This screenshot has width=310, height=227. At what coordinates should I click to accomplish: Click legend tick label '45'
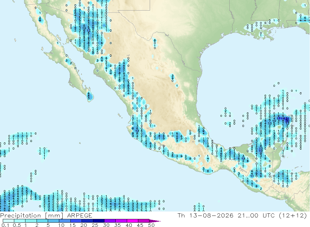[x=140, y=225]
